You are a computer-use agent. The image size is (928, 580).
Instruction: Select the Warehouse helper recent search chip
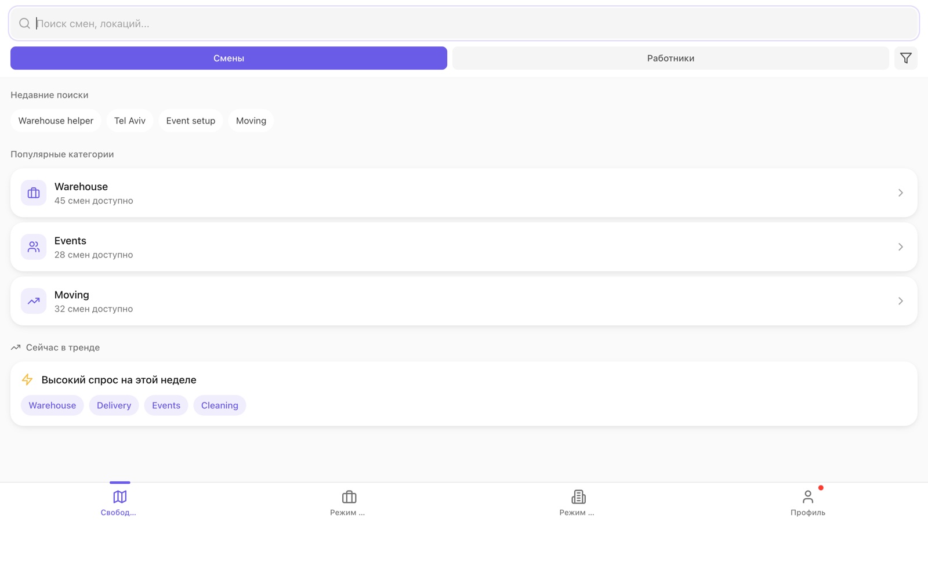56,121
